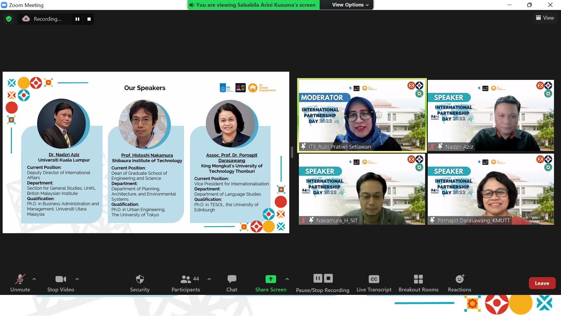Pause the recording in top bar
The image size is (561, 316).
77,19
